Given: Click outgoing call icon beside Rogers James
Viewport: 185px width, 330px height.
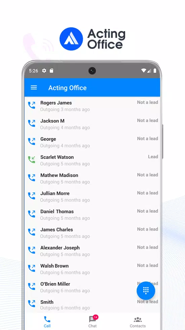Looking at the screenshot, I should pos(32,105).
